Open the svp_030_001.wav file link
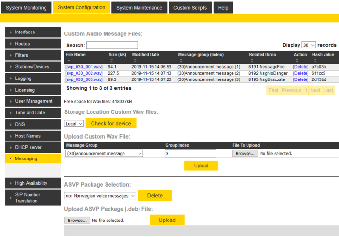This screenshot has width=339, height=237. click(x=84, y=67)
